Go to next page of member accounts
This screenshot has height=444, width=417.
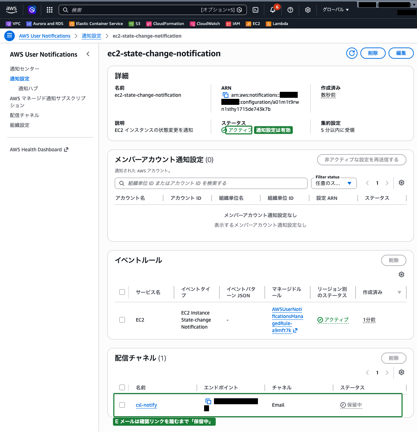pos(387,183)
